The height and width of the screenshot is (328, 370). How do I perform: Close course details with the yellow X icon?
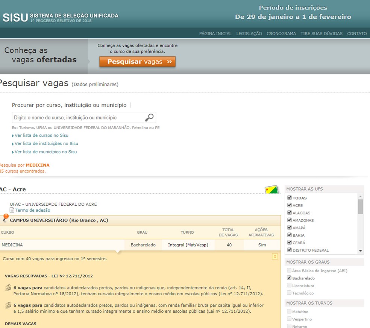tap(275, 256)
